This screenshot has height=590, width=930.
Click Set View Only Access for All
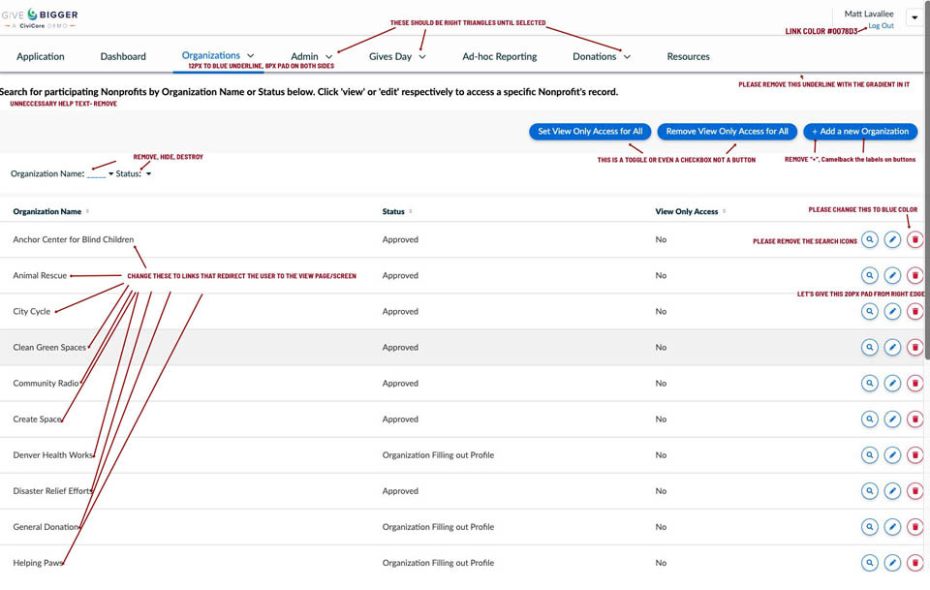[590, 132]
